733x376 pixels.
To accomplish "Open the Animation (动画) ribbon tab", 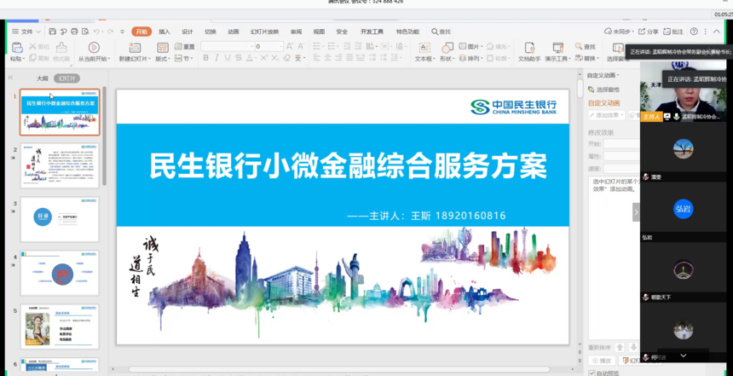I will pos(234,32).
